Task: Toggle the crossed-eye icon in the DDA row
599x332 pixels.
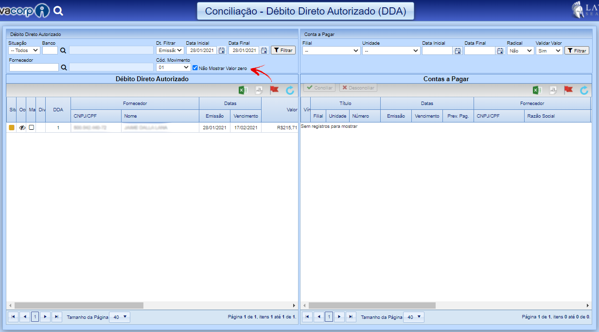Action: [22, 127]
